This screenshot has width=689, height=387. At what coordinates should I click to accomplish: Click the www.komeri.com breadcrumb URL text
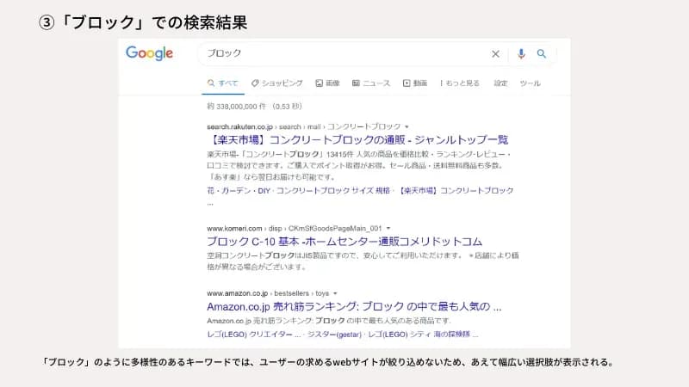[294, 228]
